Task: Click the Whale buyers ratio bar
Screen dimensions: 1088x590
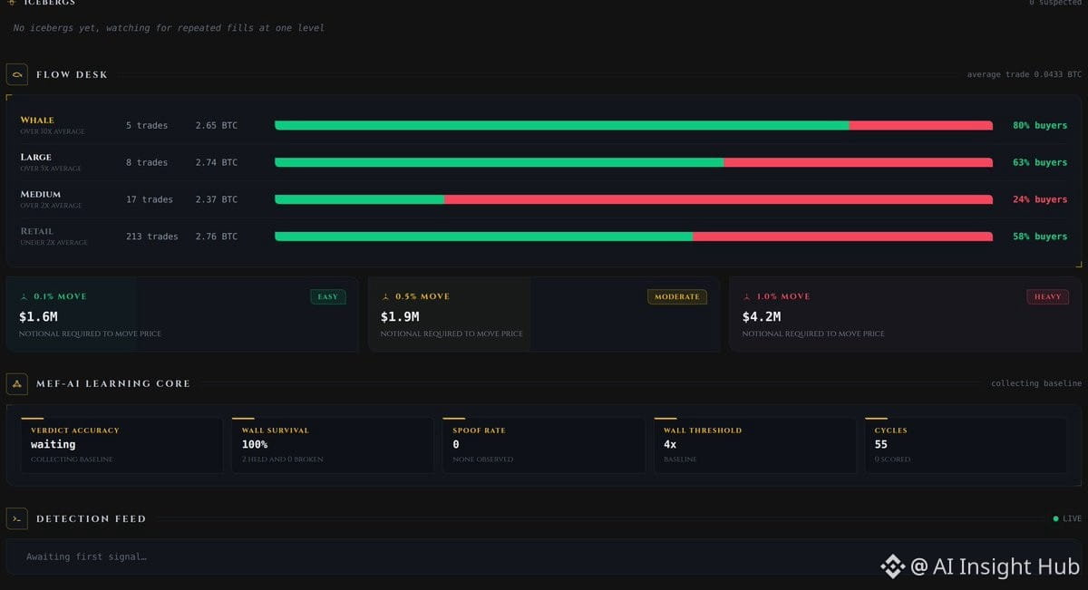Action: 634,125
